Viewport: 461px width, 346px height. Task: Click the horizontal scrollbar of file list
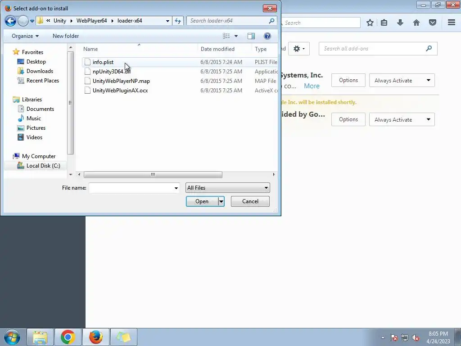click(x=153, y=174)
